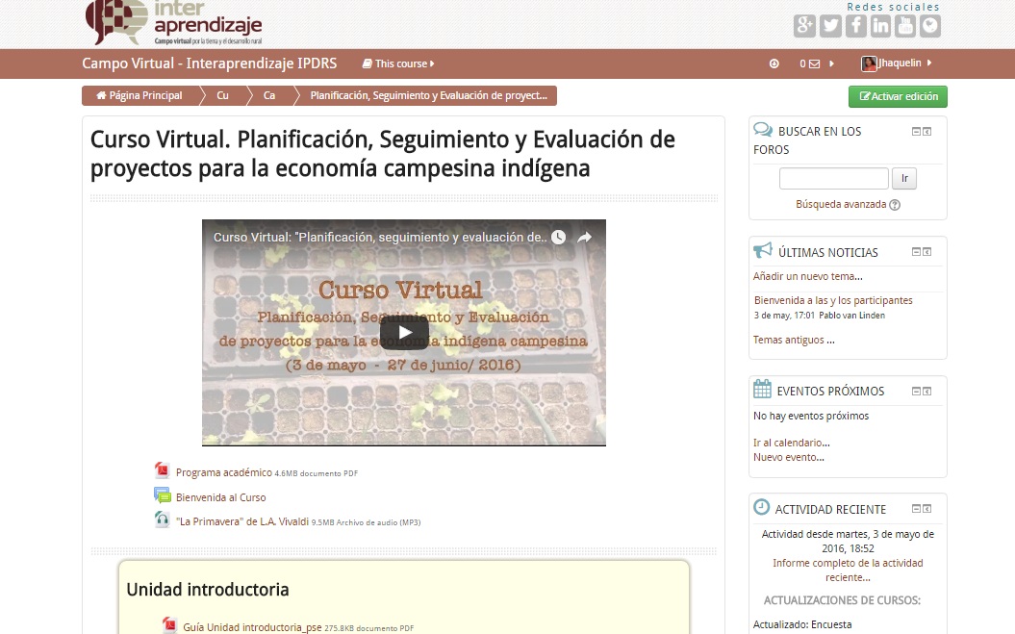Click the No hay eventos próximos text

[x=811, y=416]
